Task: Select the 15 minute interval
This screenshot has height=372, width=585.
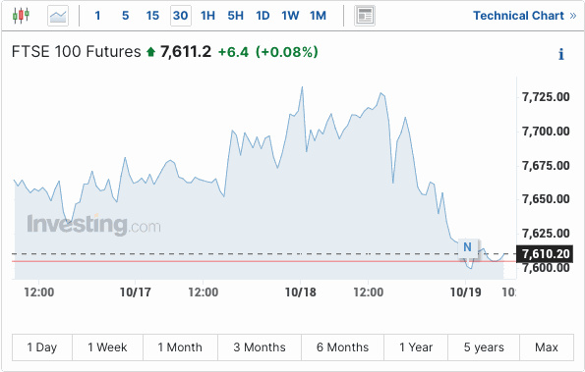Action: pyautogui.click(x=152, y=16)
